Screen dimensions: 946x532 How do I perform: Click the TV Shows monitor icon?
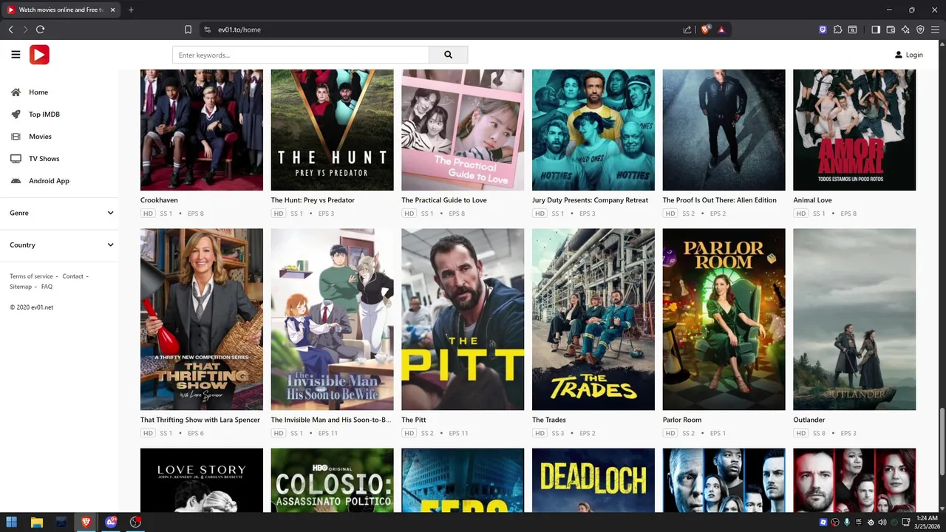[16, 159]
